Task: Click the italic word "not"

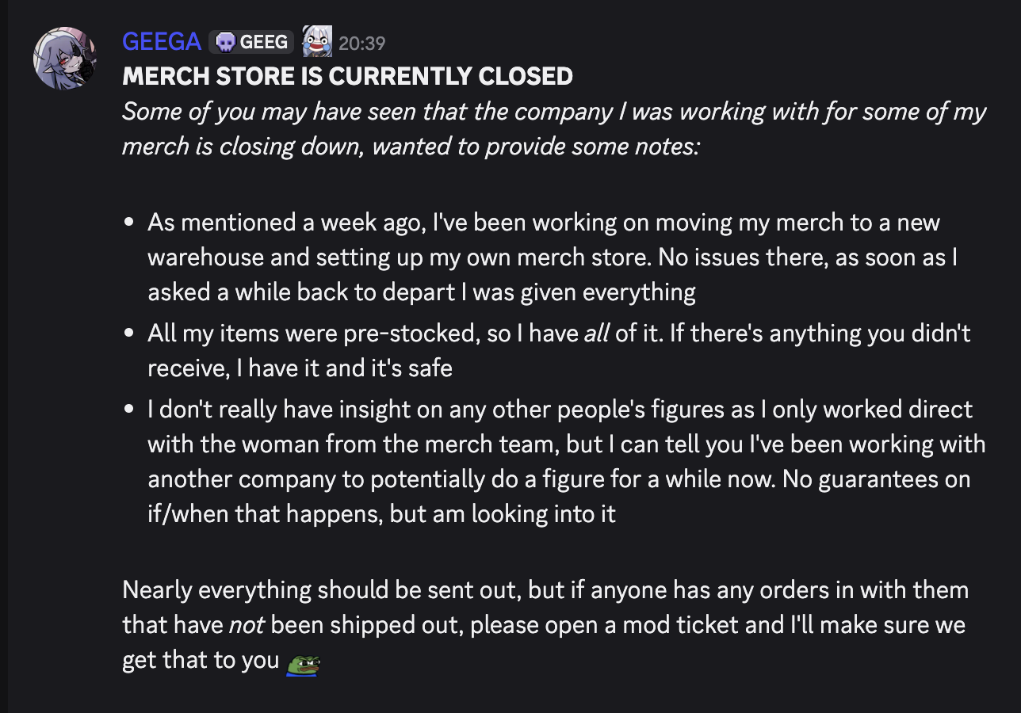Action: point(246,625)
